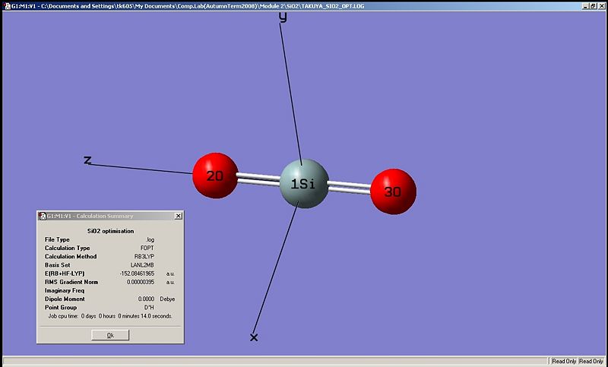Viewport: 608px width, 367px height.
Task: Click the rightmost Read Only status indicator
Action: pos(591,361)
